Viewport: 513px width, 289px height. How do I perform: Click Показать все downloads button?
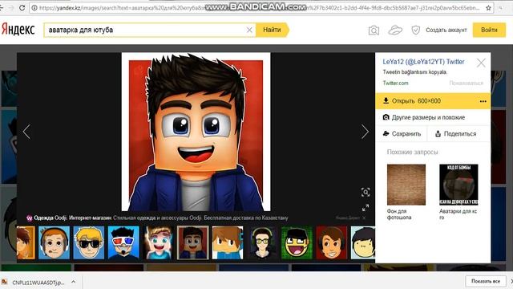click(486, 281)
